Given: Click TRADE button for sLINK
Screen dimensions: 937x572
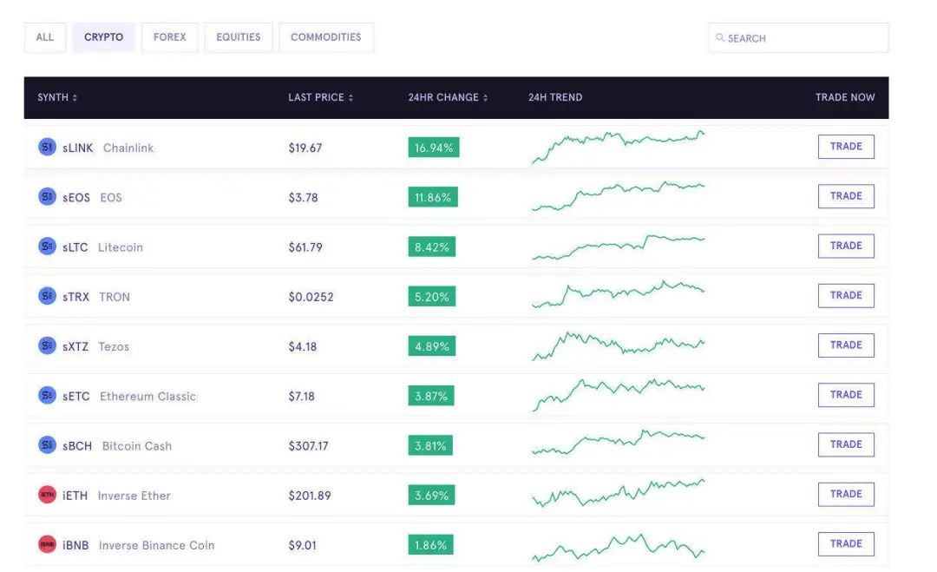Looking at the screenshot, I should [x=846, y=147].
